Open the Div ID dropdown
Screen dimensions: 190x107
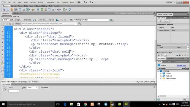click(14, 91)
